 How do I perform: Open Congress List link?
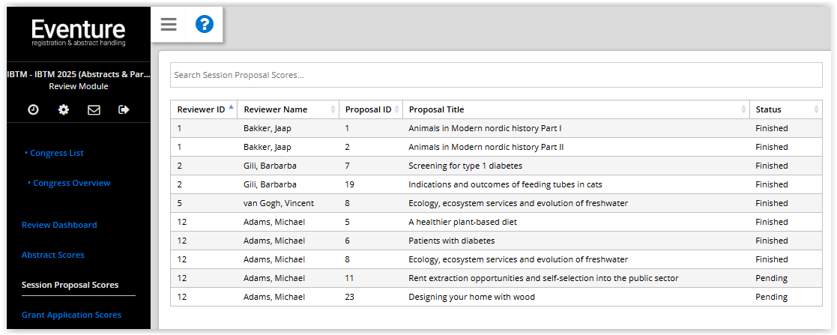click(x=54, y=153)
